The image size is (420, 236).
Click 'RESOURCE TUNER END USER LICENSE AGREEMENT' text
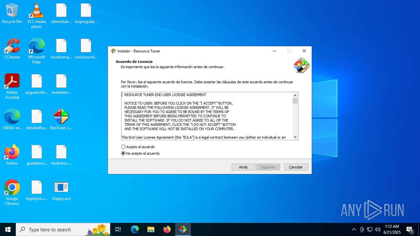(165, 95)
